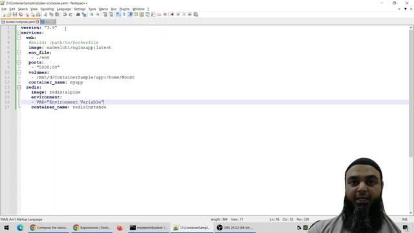Click the scrollbar down arrow

[411, 213]
